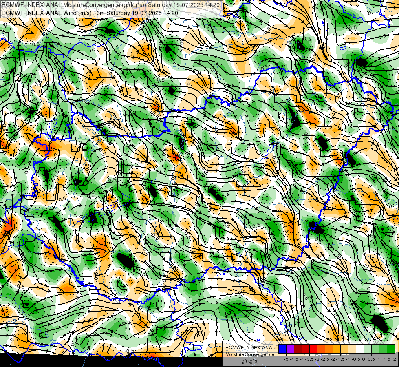This screenshot has width=399, height=367.
Task: Click the -5 value on legend scale
Action: tap(286, 359)
